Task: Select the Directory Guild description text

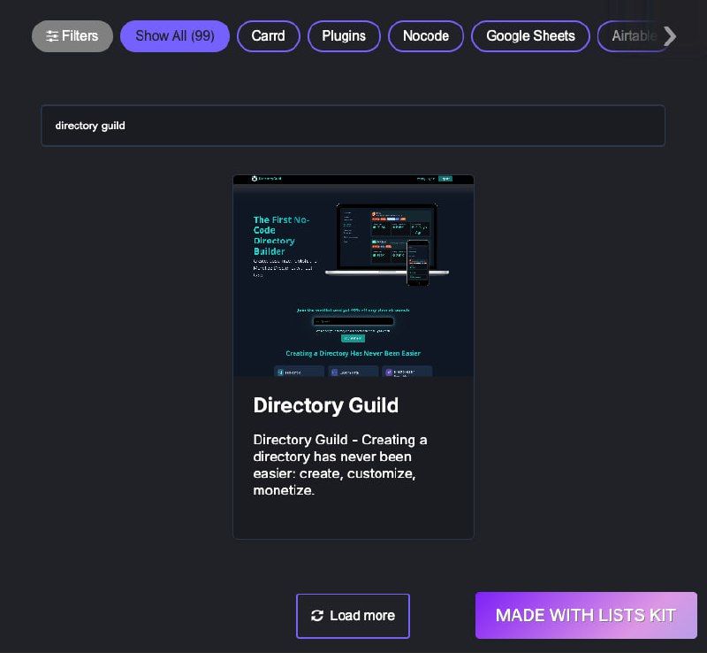Action: (340, 465)
